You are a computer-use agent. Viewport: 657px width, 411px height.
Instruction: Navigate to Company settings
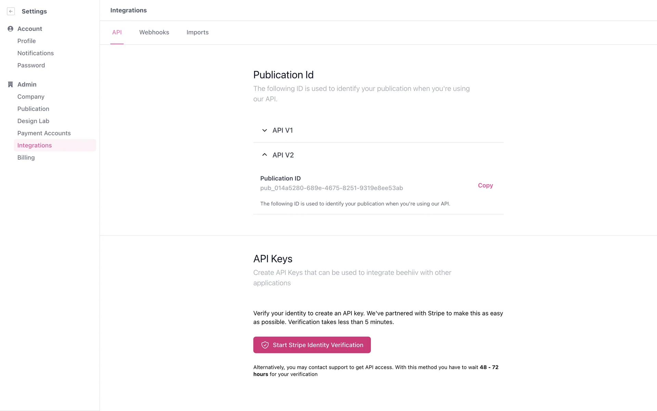point(31,97)
